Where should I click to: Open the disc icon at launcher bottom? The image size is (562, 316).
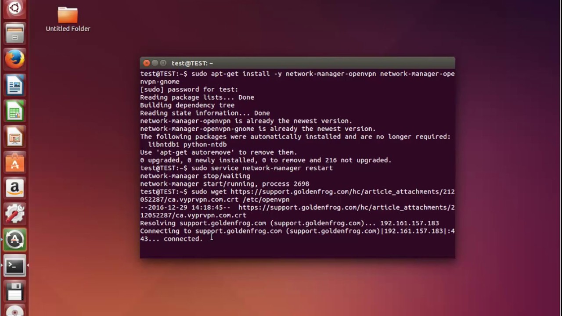click(x=14, y=311)
